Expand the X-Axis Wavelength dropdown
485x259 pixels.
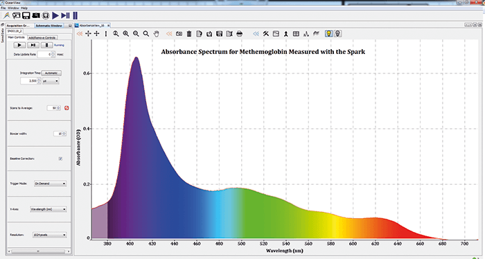(48, 209)
